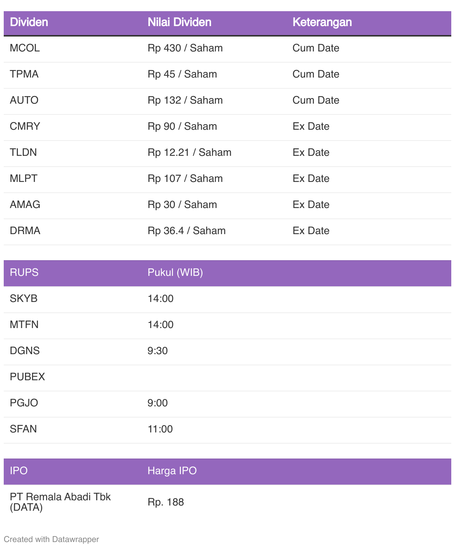The width and height of the screenshot is (455, 548).
Task: Select the SKYB 14:00 time cell
Action: pyautogui.click(x=161, y=299)
